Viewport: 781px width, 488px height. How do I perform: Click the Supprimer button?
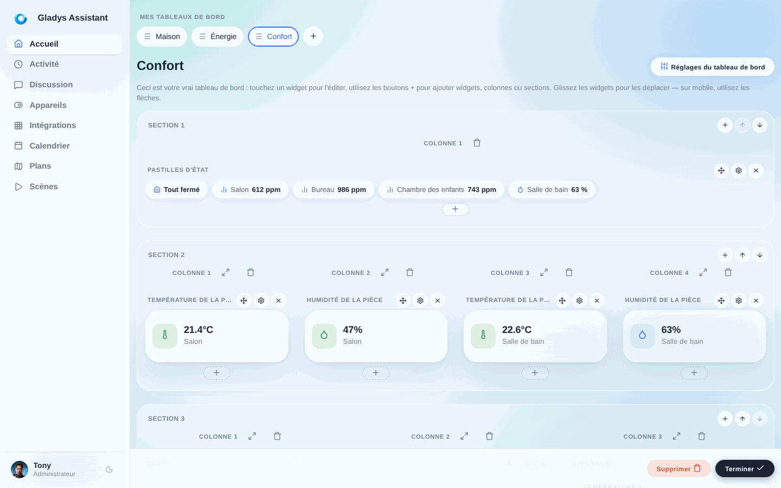click(x=679, y=468)
